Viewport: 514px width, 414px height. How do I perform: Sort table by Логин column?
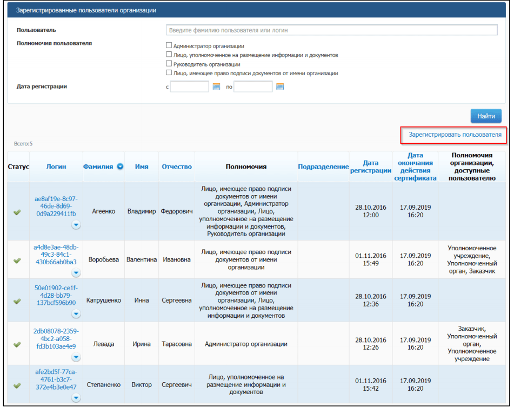click(56, 166)
